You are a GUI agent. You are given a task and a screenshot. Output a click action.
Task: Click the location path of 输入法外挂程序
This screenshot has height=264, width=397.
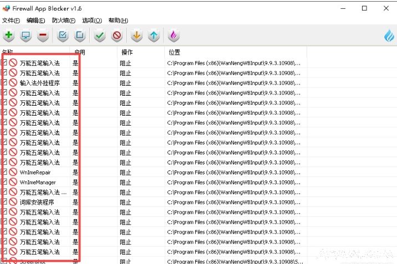click(x=233, y=83)
